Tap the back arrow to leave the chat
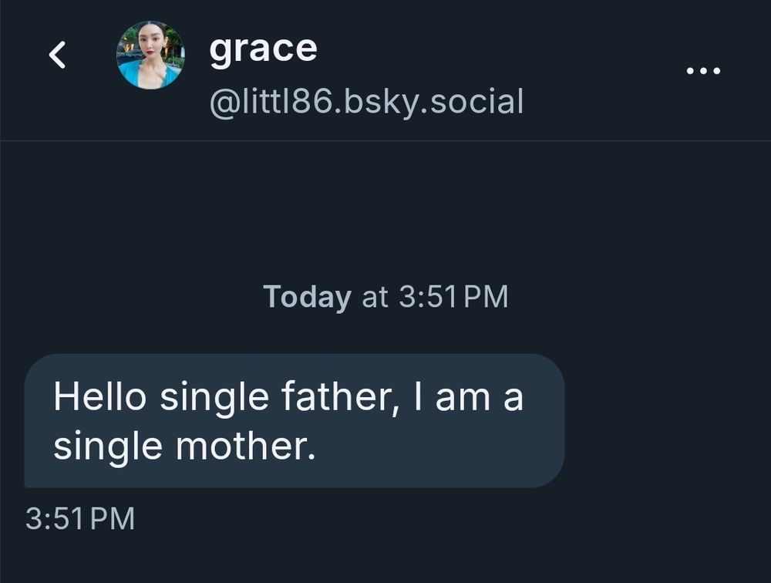This screenshot has width=771, height=583. point(57,56)
